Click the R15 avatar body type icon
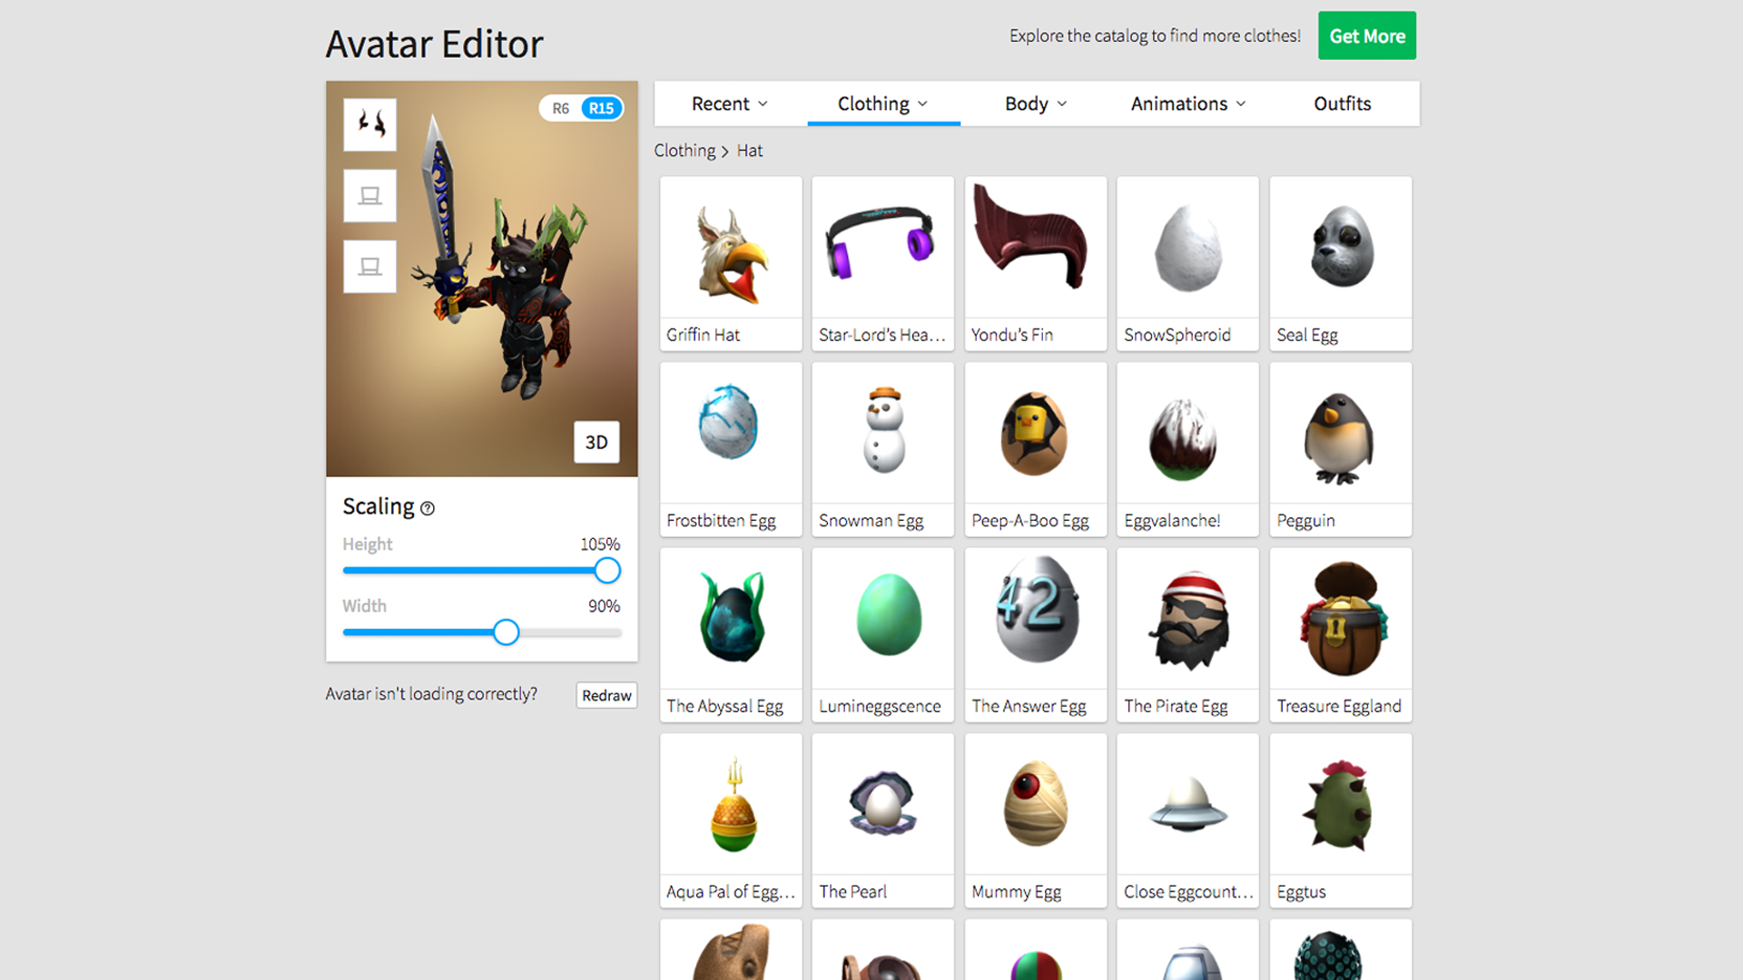Screen dimensions: 1743x980 (602, 109)
